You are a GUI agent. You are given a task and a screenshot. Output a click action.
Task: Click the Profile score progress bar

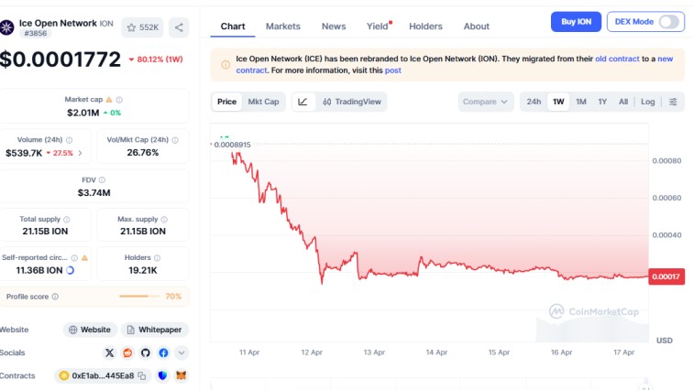139,297
